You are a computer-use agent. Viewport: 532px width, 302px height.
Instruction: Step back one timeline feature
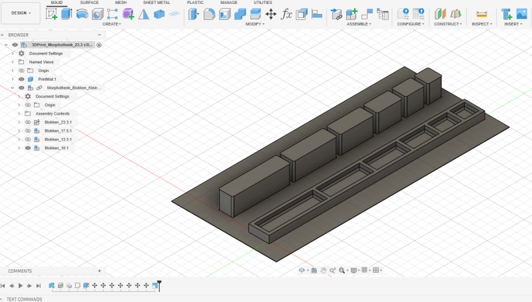tap(11, 286)
